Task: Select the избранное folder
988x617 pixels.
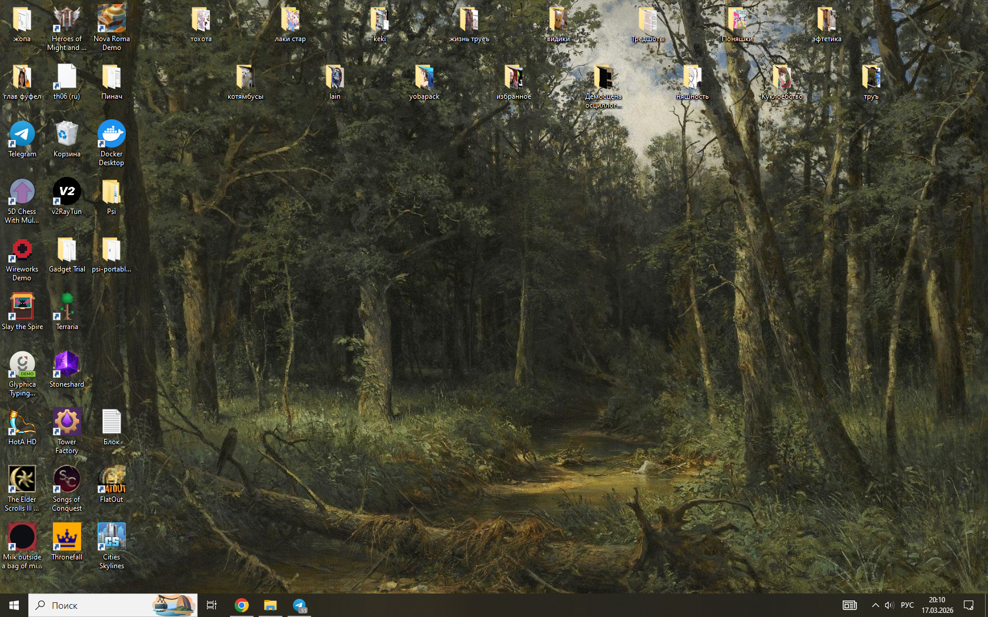Action: click(514, 82)
